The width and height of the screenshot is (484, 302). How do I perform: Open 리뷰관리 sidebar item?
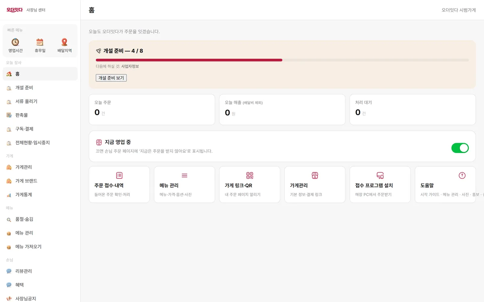40,271
